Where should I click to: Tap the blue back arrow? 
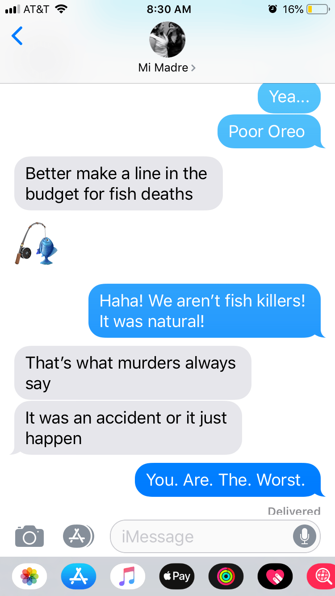click(x=17, y=36)
